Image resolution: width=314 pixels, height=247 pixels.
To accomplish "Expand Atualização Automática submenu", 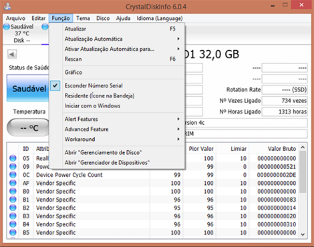I will 117,39.
